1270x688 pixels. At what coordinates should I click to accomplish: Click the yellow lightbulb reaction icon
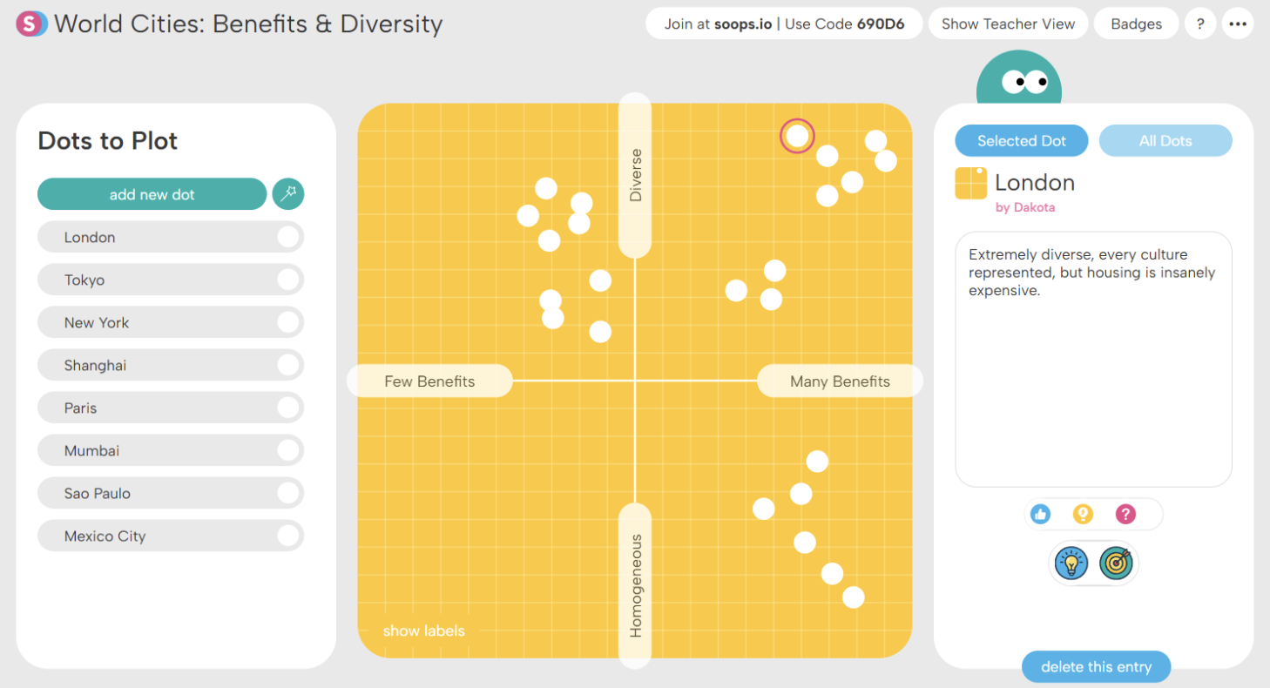1083,514
